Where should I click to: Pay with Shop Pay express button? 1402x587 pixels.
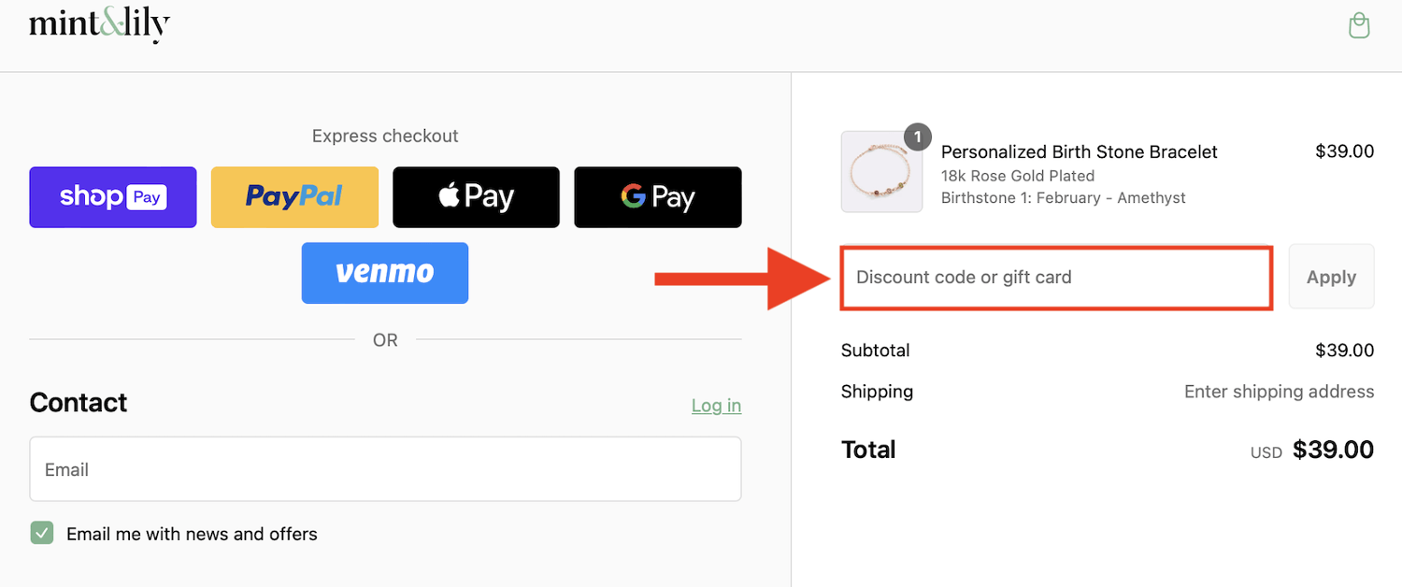pos(113,197)
